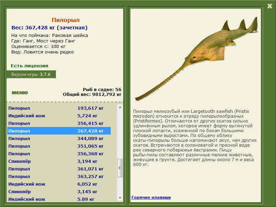Click the Вес: 367,428 кг (зачетная) line
This screenshot has height=207, width=276.
(49, 28)
